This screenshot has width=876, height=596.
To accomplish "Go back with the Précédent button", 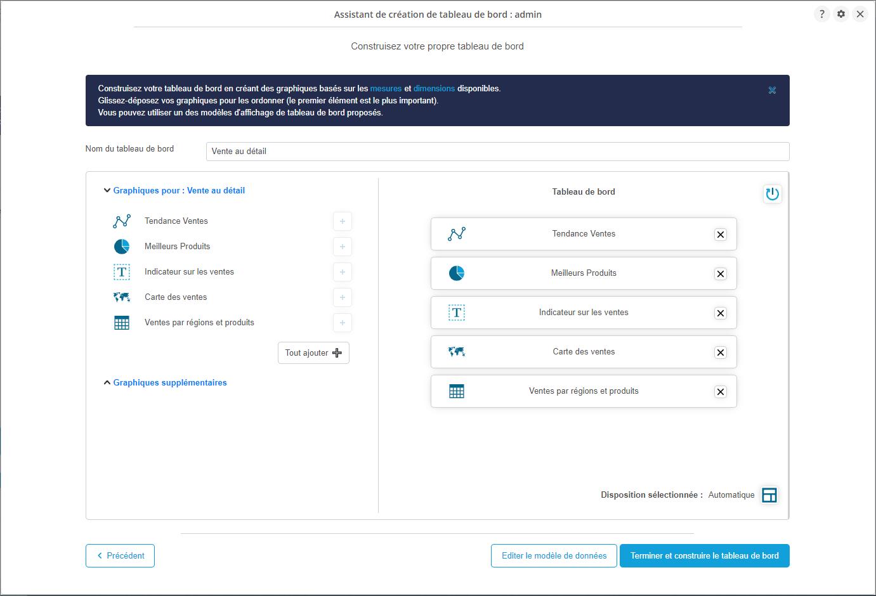I will (120, 556).
